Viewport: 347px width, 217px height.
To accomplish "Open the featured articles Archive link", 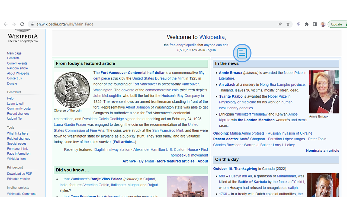I will [x=129, y=161].
